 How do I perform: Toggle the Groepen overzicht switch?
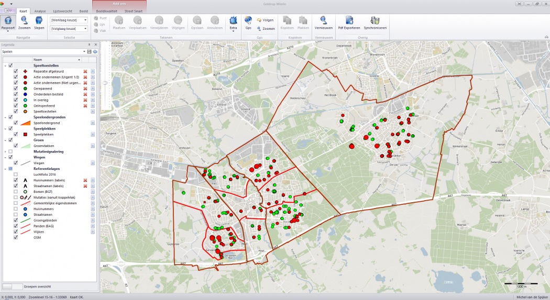coord(12,286)
